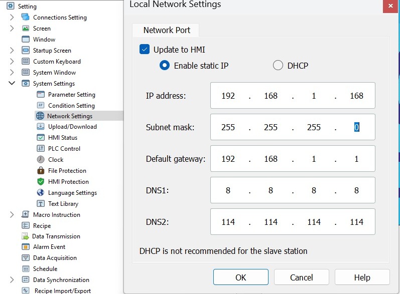Select the DHCP radio button

click(x=278, y=66)
